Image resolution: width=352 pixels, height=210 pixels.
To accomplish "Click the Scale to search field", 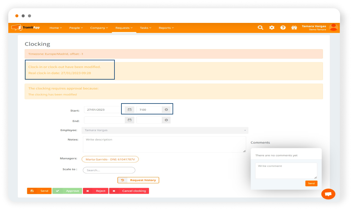I will tap(109, 170).
